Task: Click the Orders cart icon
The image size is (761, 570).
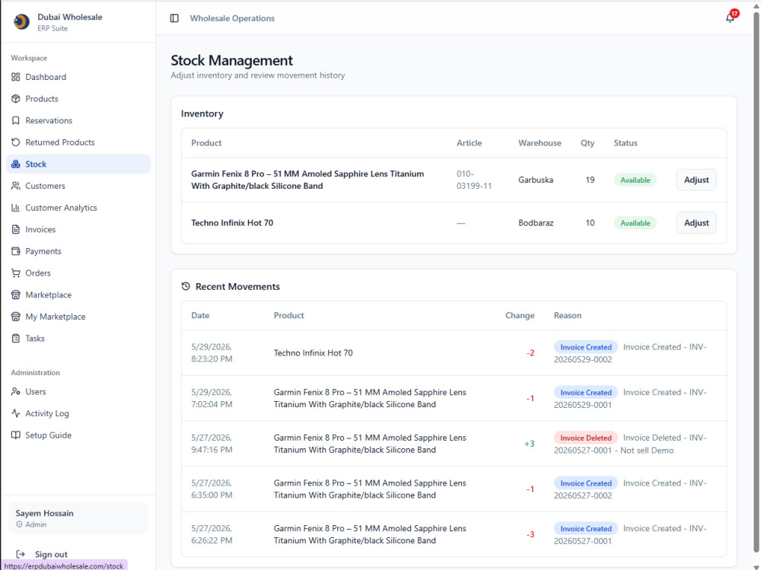Action: point(16,273)
